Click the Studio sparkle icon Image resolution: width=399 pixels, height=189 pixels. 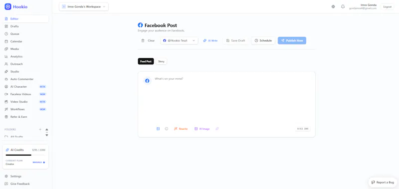click(6, 71)
